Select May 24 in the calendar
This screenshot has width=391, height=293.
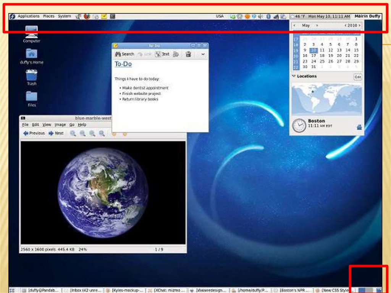313,61
